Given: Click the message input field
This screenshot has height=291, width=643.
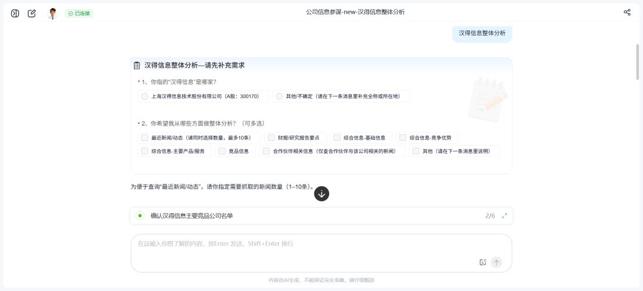Looking at the screenshot, I should [x=321, y=253].
